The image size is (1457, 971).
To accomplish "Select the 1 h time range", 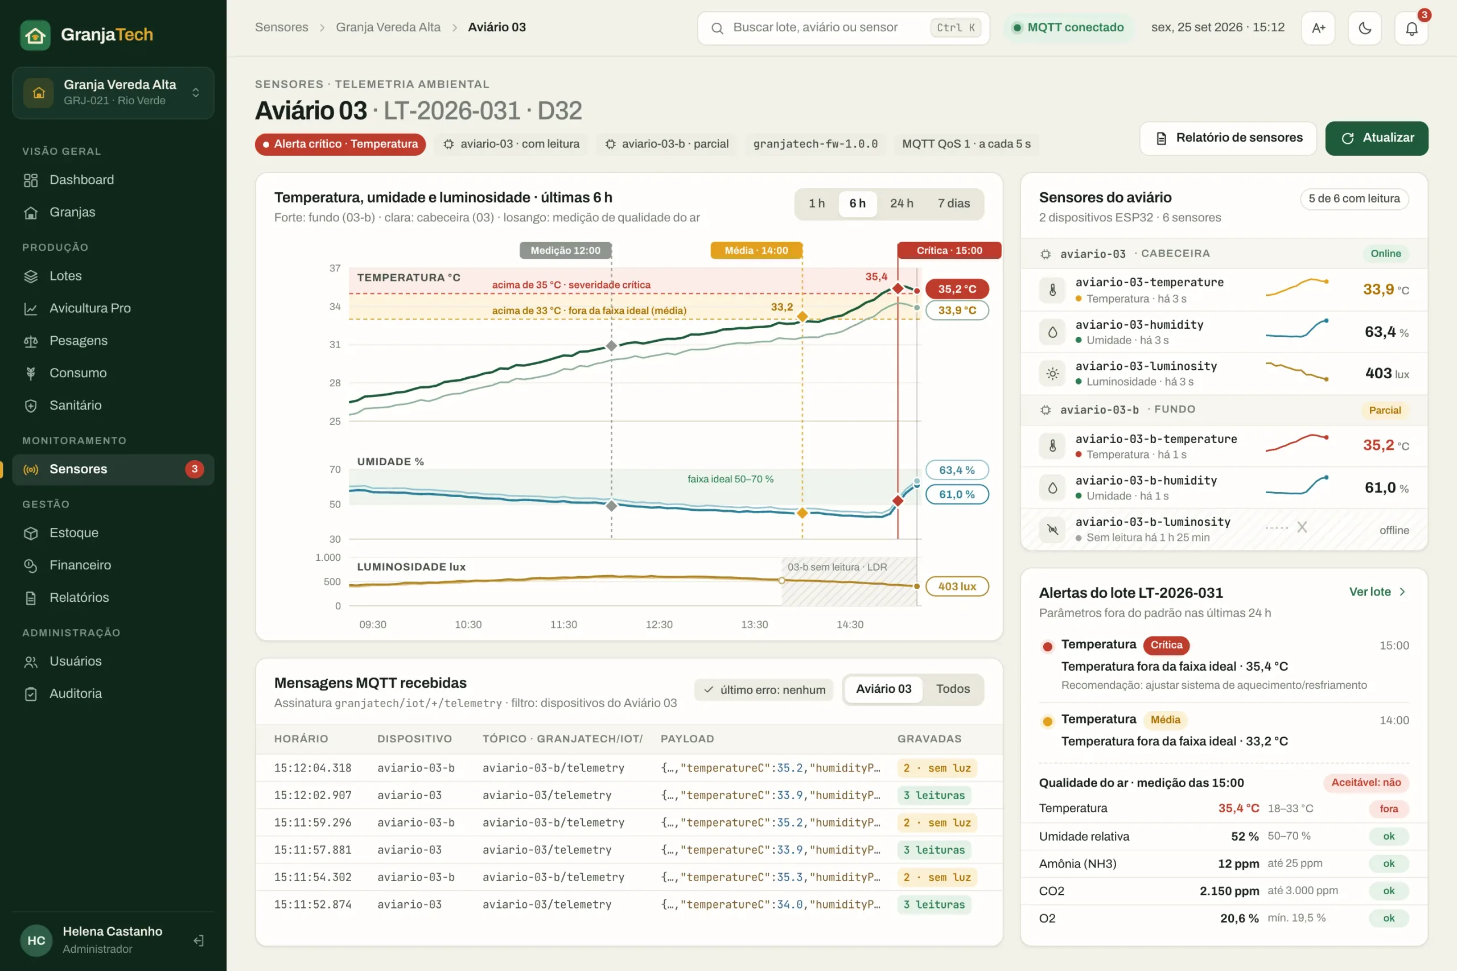I will click(x=817, y=203).
